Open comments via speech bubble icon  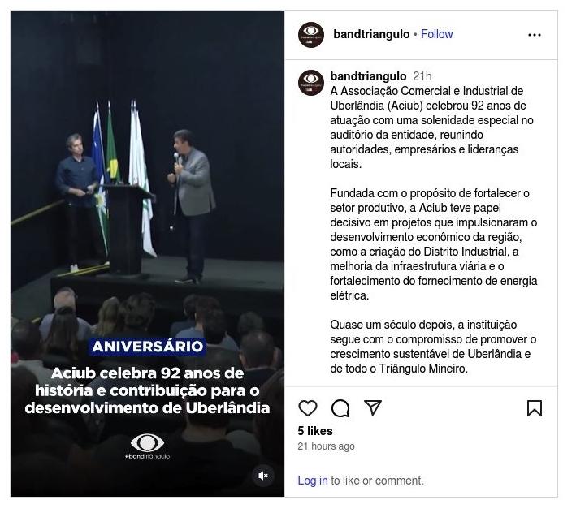340,407
